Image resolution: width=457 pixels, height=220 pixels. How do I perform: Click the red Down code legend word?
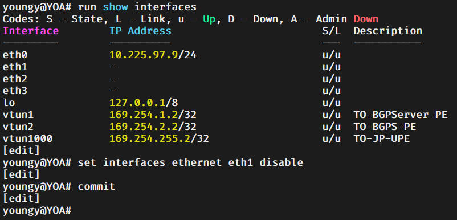pyautogui.click(x=366, y=19)
